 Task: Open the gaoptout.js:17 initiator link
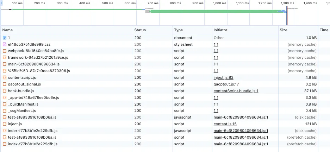(226, 84)
